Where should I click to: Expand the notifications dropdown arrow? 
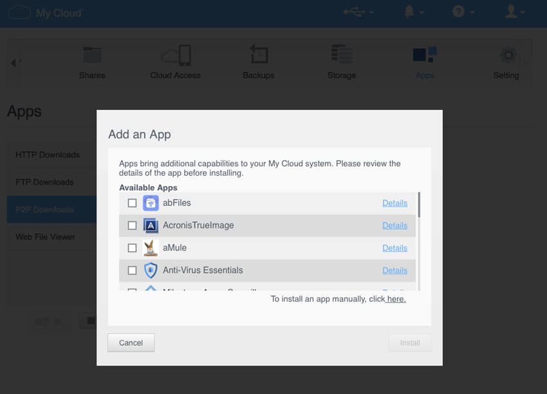click(422, 13)
